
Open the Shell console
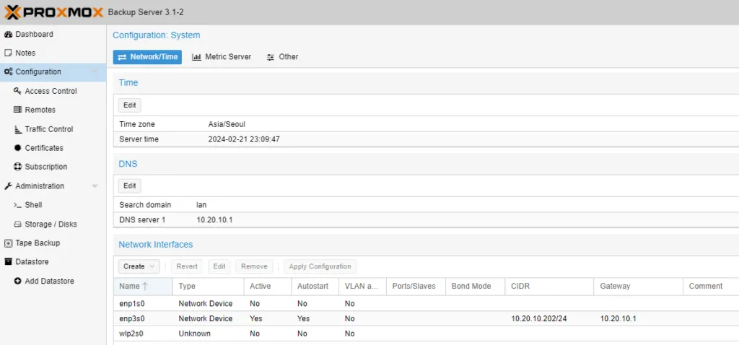(x=53, y=205)
